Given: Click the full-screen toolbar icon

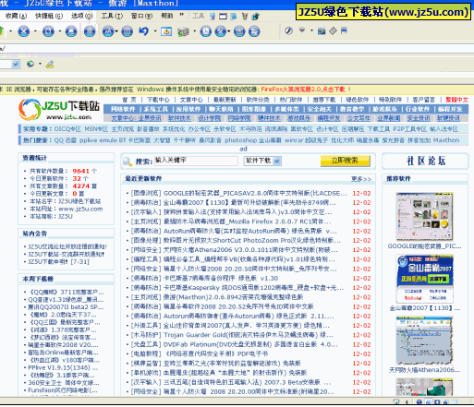Looking at the screenshot, I should [127, 31].
